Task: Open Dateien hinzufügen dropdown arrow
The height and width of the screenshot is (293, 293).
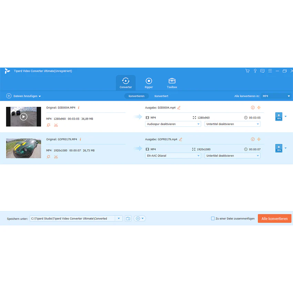Action: 40,96
